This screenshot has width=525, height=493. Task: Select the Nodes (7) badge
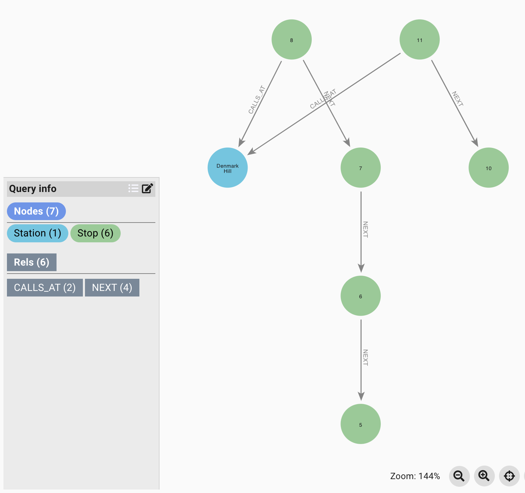[x=36, y=211]
